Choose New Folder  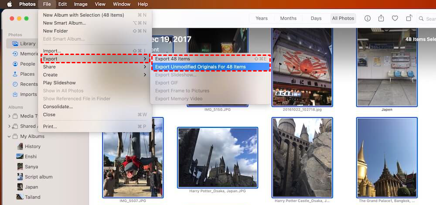[95, 31]
